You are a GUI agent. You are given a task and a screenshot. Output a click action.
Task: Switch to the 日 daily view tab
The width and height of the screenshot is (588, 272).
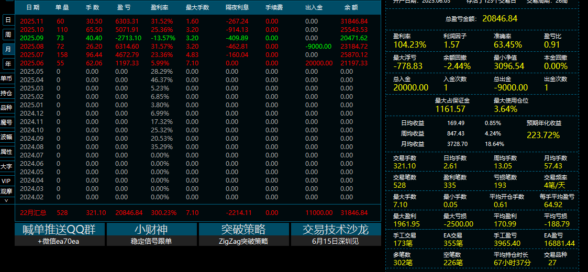(8, 20)
